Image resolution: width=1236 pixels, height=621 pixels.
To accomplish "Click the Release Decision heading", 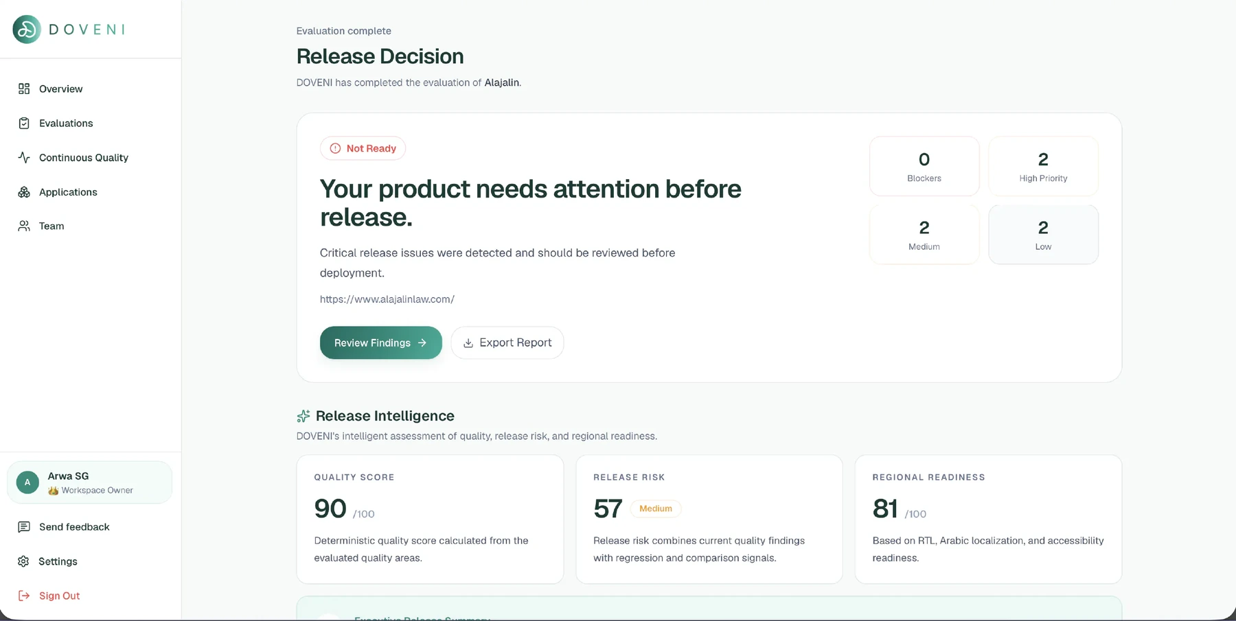I will (380, 56).
